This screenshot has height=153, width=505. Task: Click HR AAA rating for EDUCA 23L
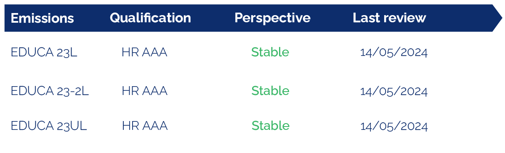point(144,53)
